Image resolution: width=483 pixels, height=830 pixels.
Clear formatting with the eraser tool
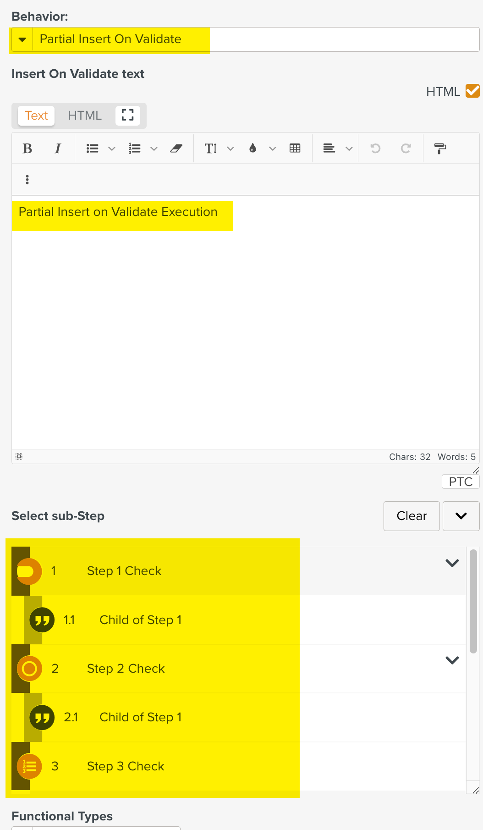pyautogui.click(x=176, y=148)
